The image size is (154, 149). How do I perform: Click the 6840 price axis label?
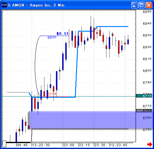pos(147,24)
